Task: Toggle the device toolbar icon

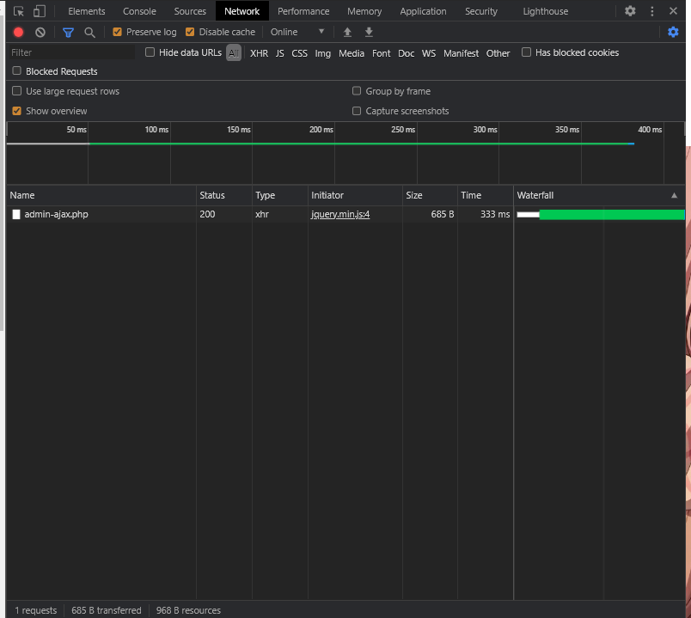Action: click(40, 11)
